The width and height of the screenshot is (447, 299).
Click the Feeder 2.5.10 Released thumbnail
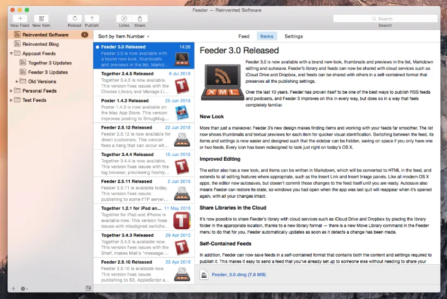point(182,274)
